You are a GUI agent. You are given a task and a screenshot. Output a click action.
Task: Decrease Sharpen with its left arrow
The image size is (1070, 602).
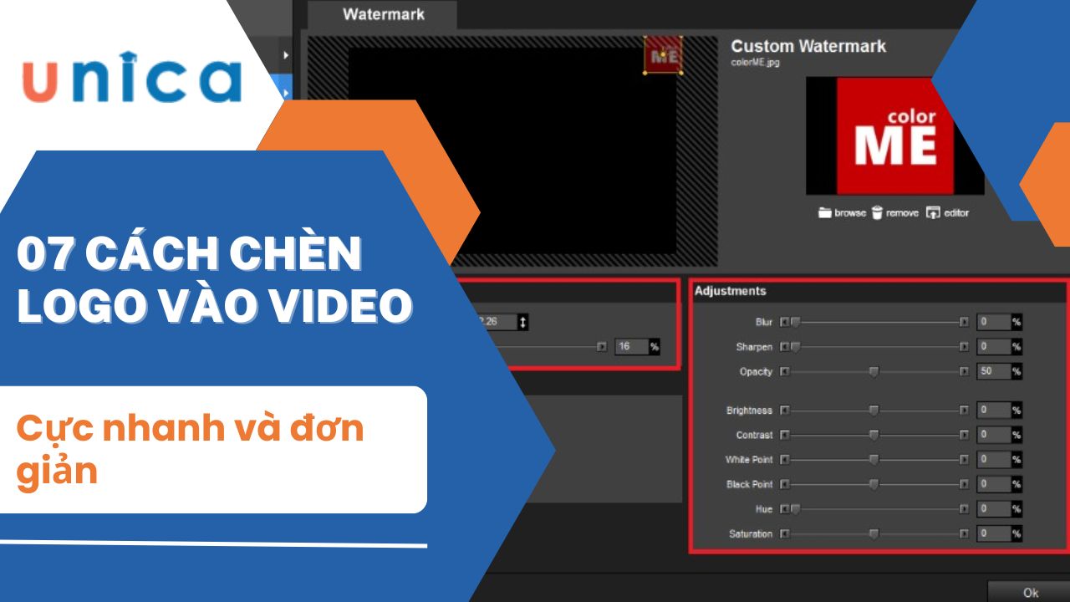point(784,346)
